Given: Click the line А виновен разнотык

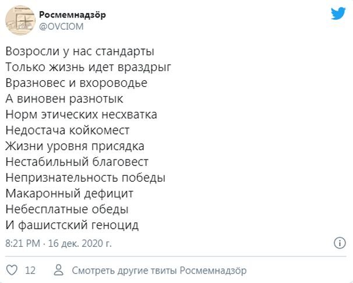Looking at the screenshot, I should coord(65,98).
